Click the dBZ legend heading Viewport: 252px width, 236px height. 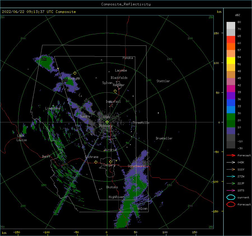tap(237, 15)
